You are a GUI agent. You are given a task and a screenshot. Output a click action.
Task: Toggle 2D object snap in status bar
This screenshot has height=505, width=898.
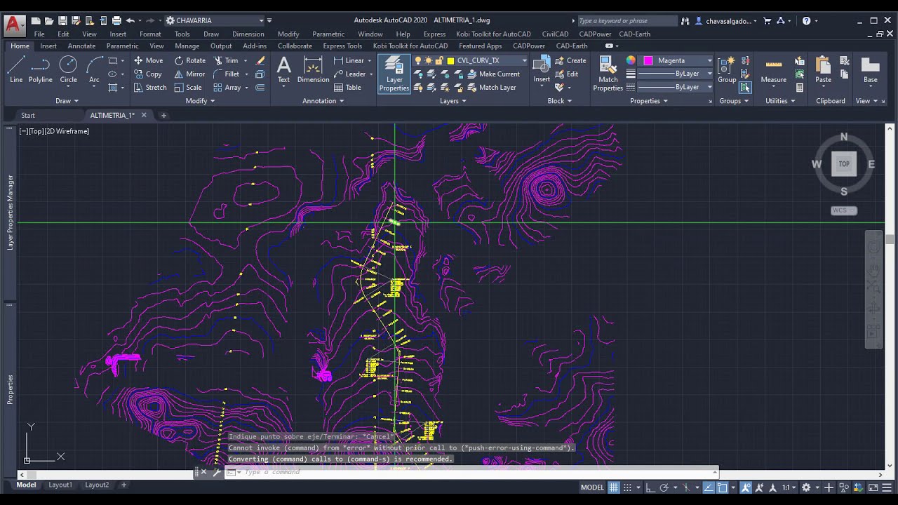723,487
